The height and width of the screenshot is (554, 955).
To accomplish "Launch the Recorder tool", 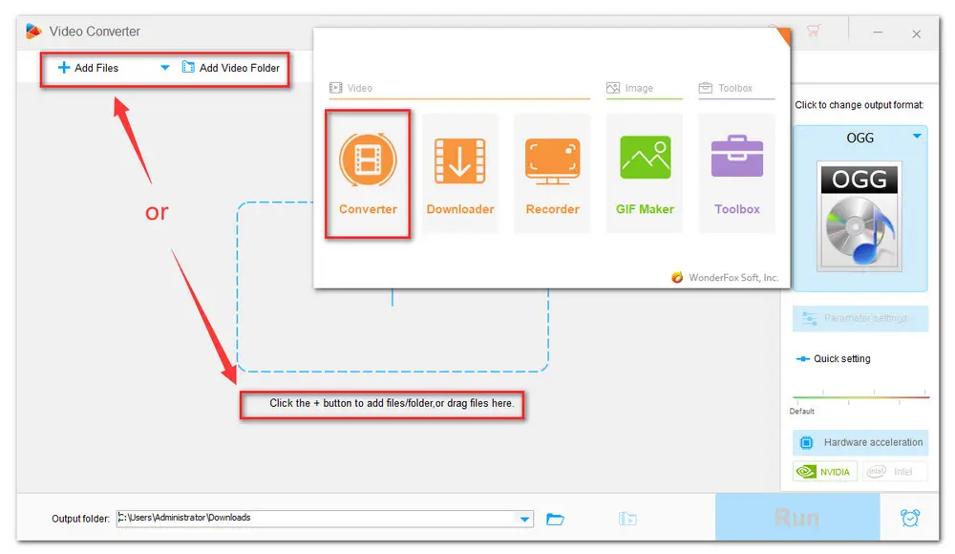I will coord(552,173).
